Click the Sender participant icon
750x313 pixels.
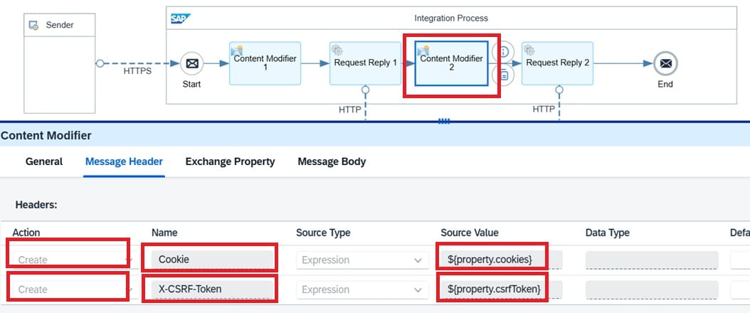tap(33, 26)
